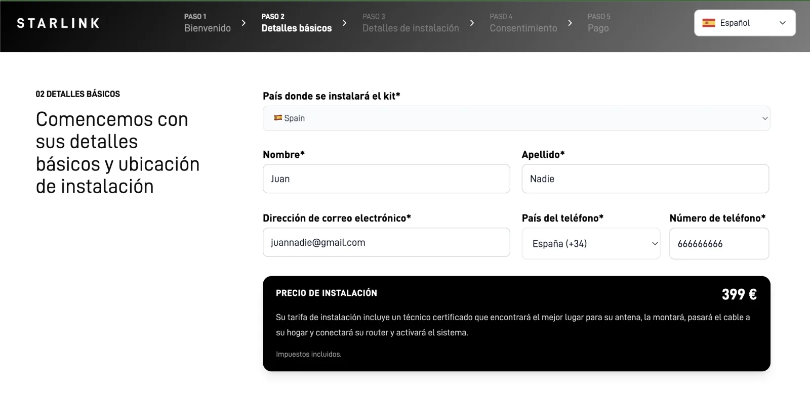Open the Español language dropdown
The width and height of the screenshot is (810, 393).
[x=745, y=23]
